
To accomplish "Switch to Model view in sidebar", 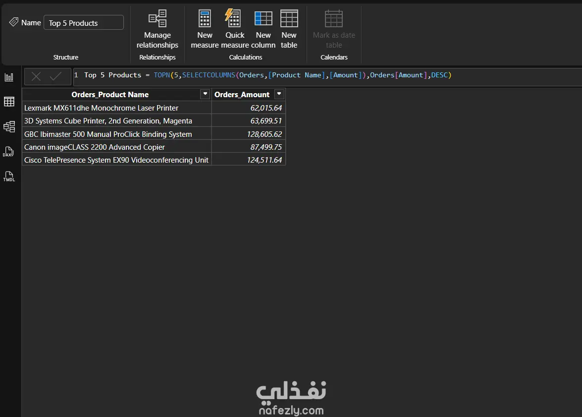I will point(9,127).
